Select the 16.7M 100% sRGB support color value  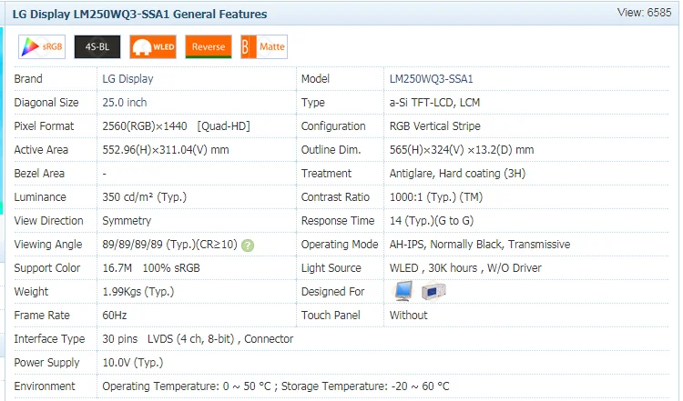(150, 267)
